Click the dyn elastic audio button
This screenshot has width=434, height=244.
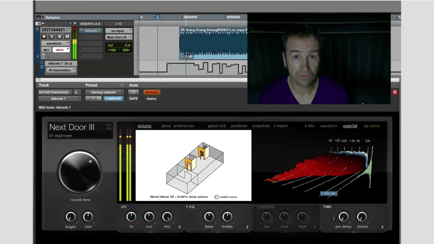click(x=46, y=50)
